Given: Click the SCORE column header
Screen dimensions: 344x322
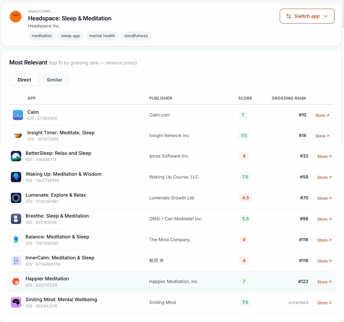Looking at the screenshot, I should 245,98.
